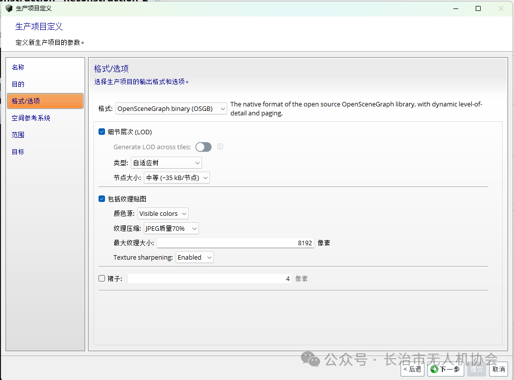Open the 颜色源 Visible colors dropdown
The width and height of the screenshot is (514, 380).
(x=163, y=213)
